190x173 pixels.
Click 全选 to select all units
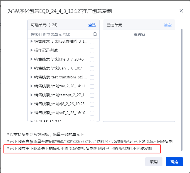tap(92, 25)
